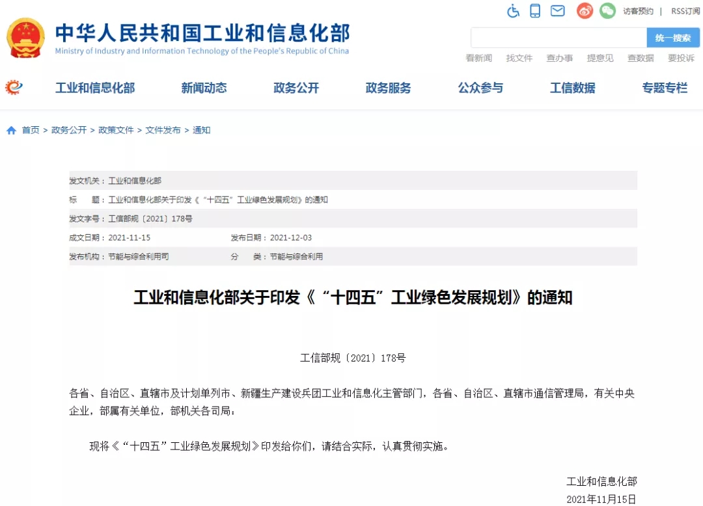Click paragraph starting 现将《“十四五”工业绿色发展规划》
Screen dimensions: 703x506
(x=269, y=446)
